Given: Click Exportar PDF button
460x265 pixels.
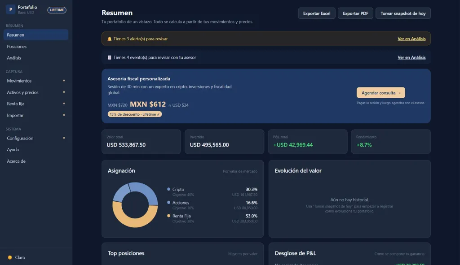Looking at the screenshot, I should tap(355, 13).
